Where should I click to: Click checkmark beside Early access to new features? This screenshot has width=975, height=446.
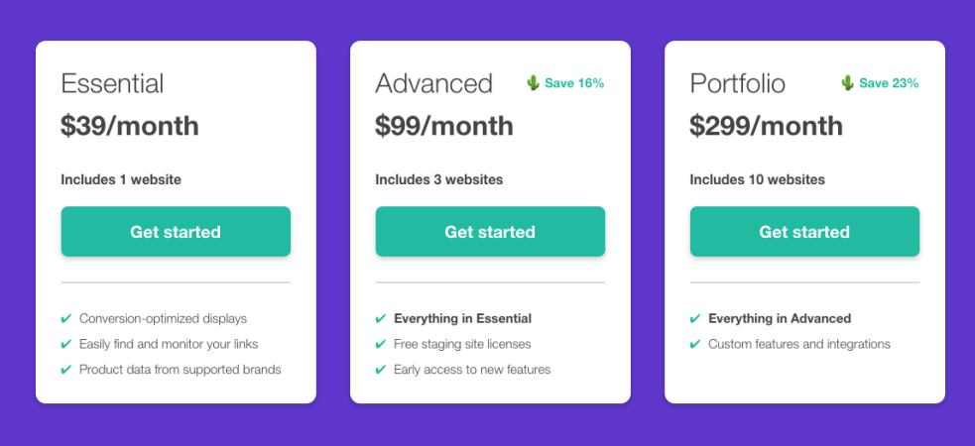381,370
